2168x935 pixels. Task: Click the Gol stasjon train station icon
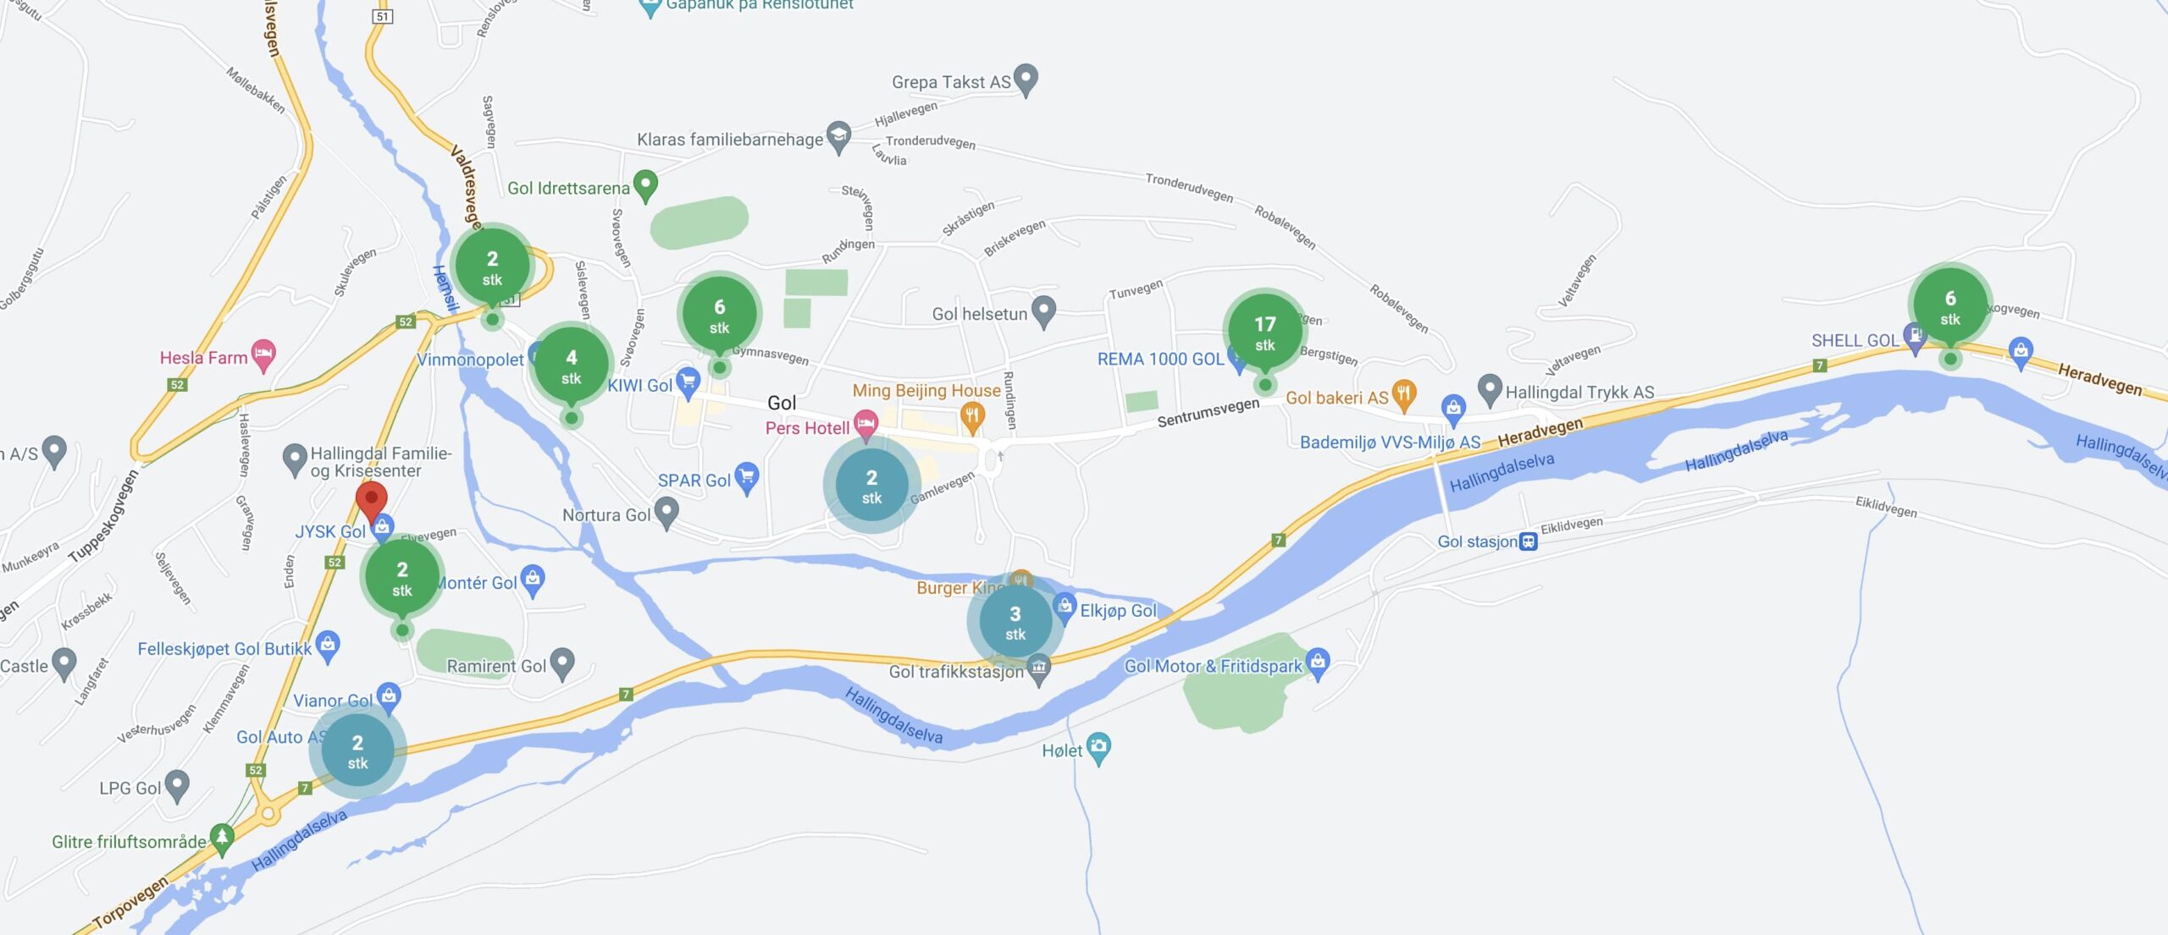(1528, 542)
